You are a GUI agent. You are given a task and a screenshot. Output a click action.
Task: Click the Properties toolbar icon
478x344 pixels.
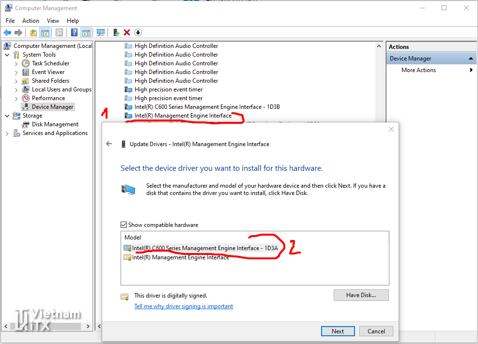(x=59, y=32)
